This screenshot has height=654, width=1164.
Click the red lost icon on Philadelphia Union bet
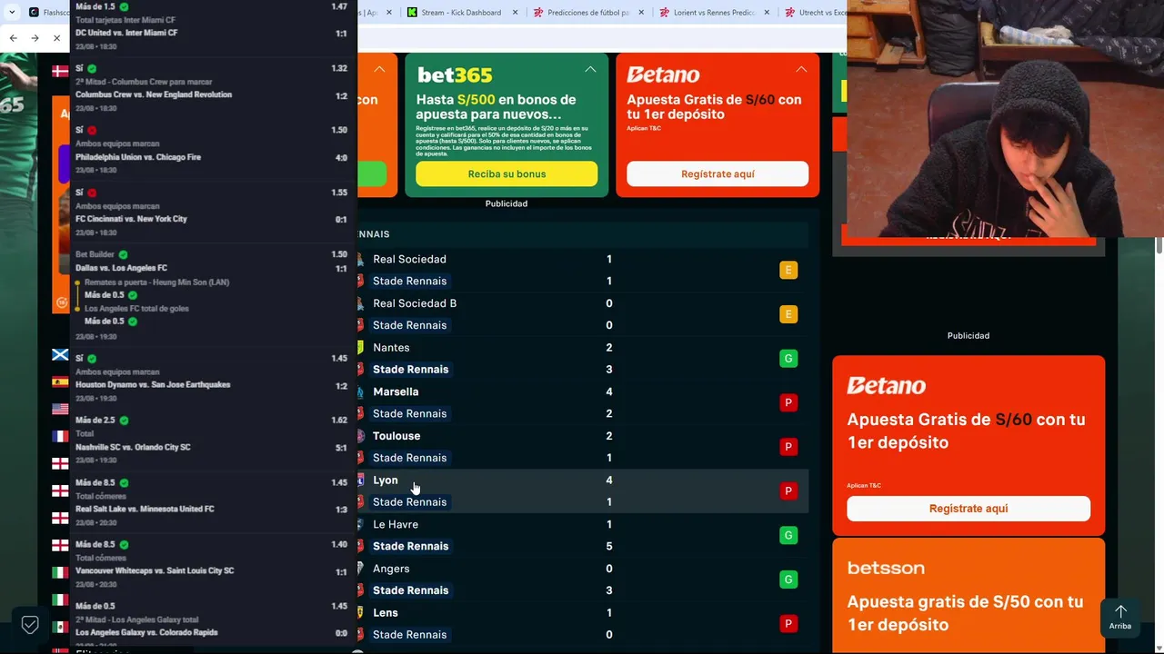(92, 130)
